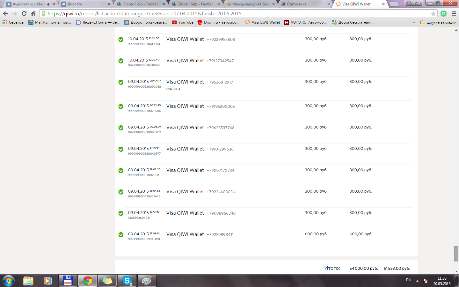The height and width of the screenshot is (287, 459).
Task: Expand hidden bookmarks with the chevron
Action: [414, 22]
